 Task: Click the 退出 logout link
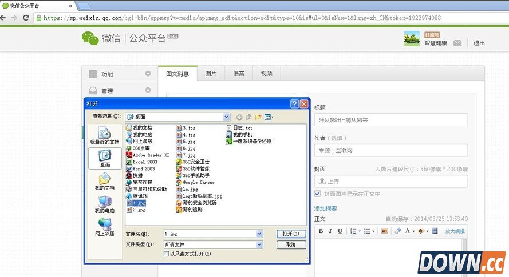(479, 43)
